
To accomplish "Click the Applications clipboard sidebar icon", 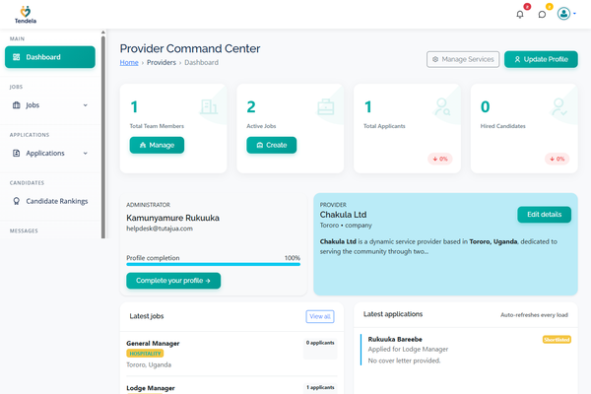I will point(17,153).
